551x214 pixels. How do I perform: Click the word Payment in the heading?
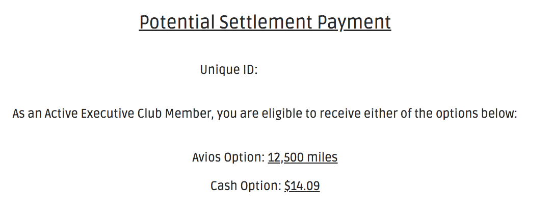point(354,23)
